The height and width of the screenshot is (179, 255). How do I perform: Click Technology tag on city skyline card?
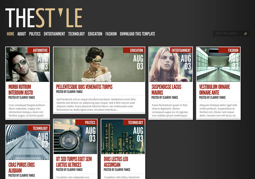point(134,122)
